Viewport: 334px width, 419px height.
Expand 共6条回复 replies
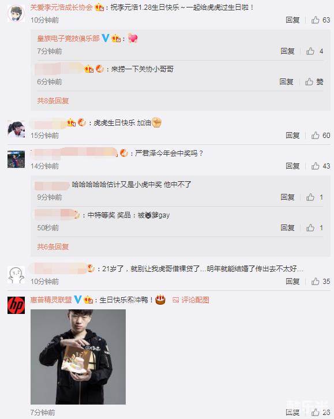tap(53, 246)
